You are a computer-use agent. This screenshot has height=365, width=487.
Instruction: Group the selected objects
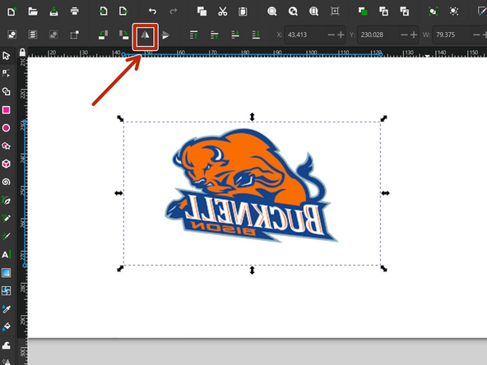tap(433, 12)
